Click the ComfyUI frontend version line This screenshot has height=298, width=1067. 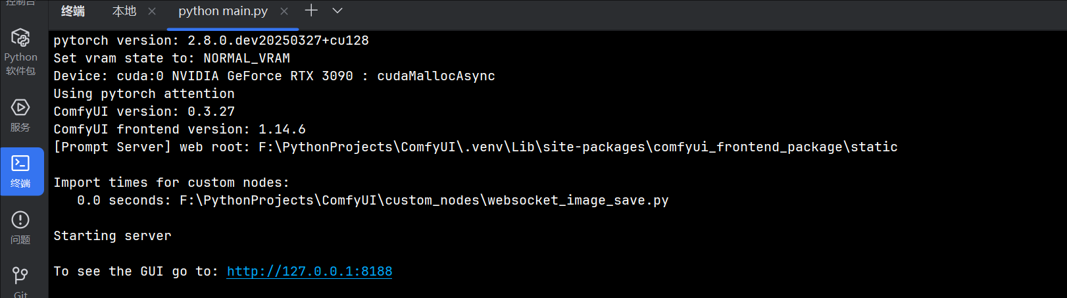coord(180,129)
